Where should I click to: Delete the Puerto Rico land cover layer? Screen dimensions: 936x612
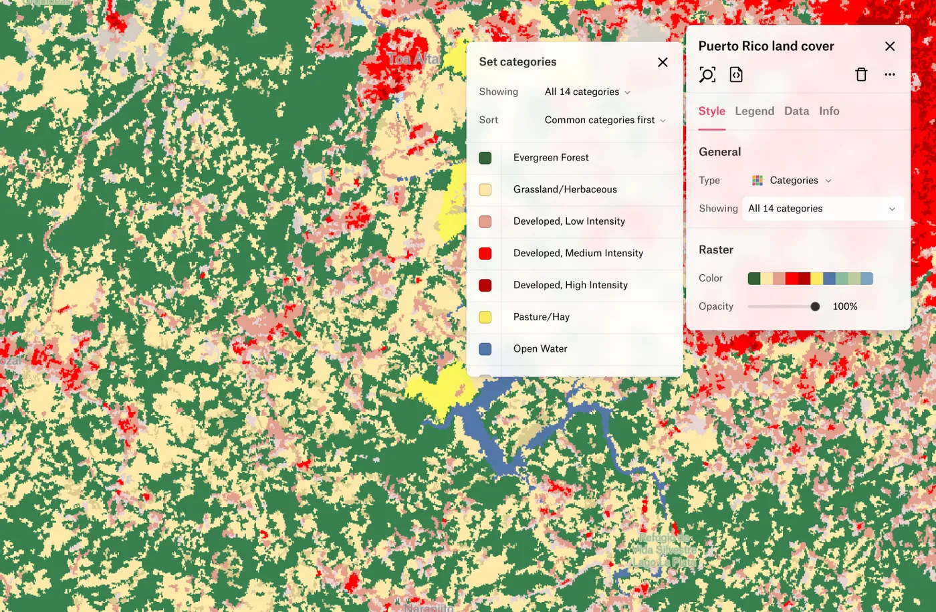tap(861, 74)
